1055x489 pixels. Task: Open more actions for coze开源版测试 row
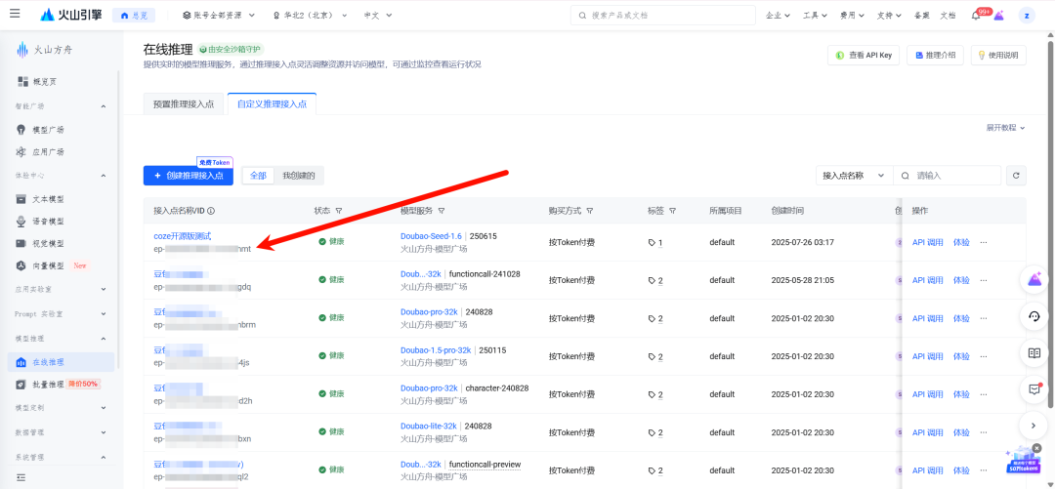click(x=984, y=242)
